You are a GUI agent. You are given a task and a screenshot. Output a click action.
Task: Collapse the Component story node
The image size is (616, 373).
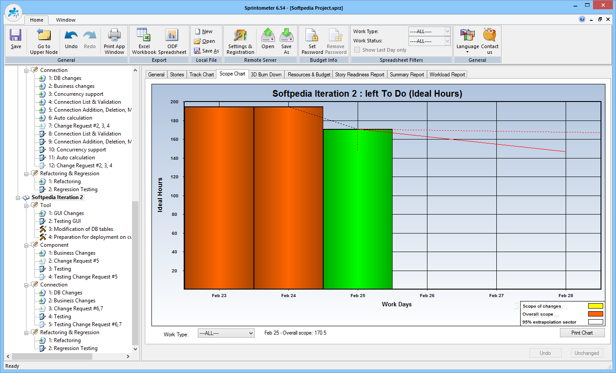[x=26, y=245]
